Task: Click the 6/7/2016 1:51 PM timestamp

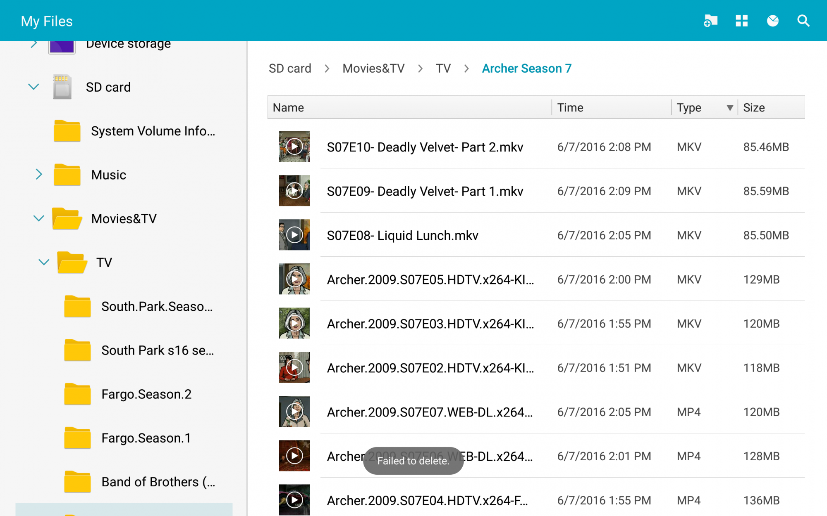Action: pos(604,368)
